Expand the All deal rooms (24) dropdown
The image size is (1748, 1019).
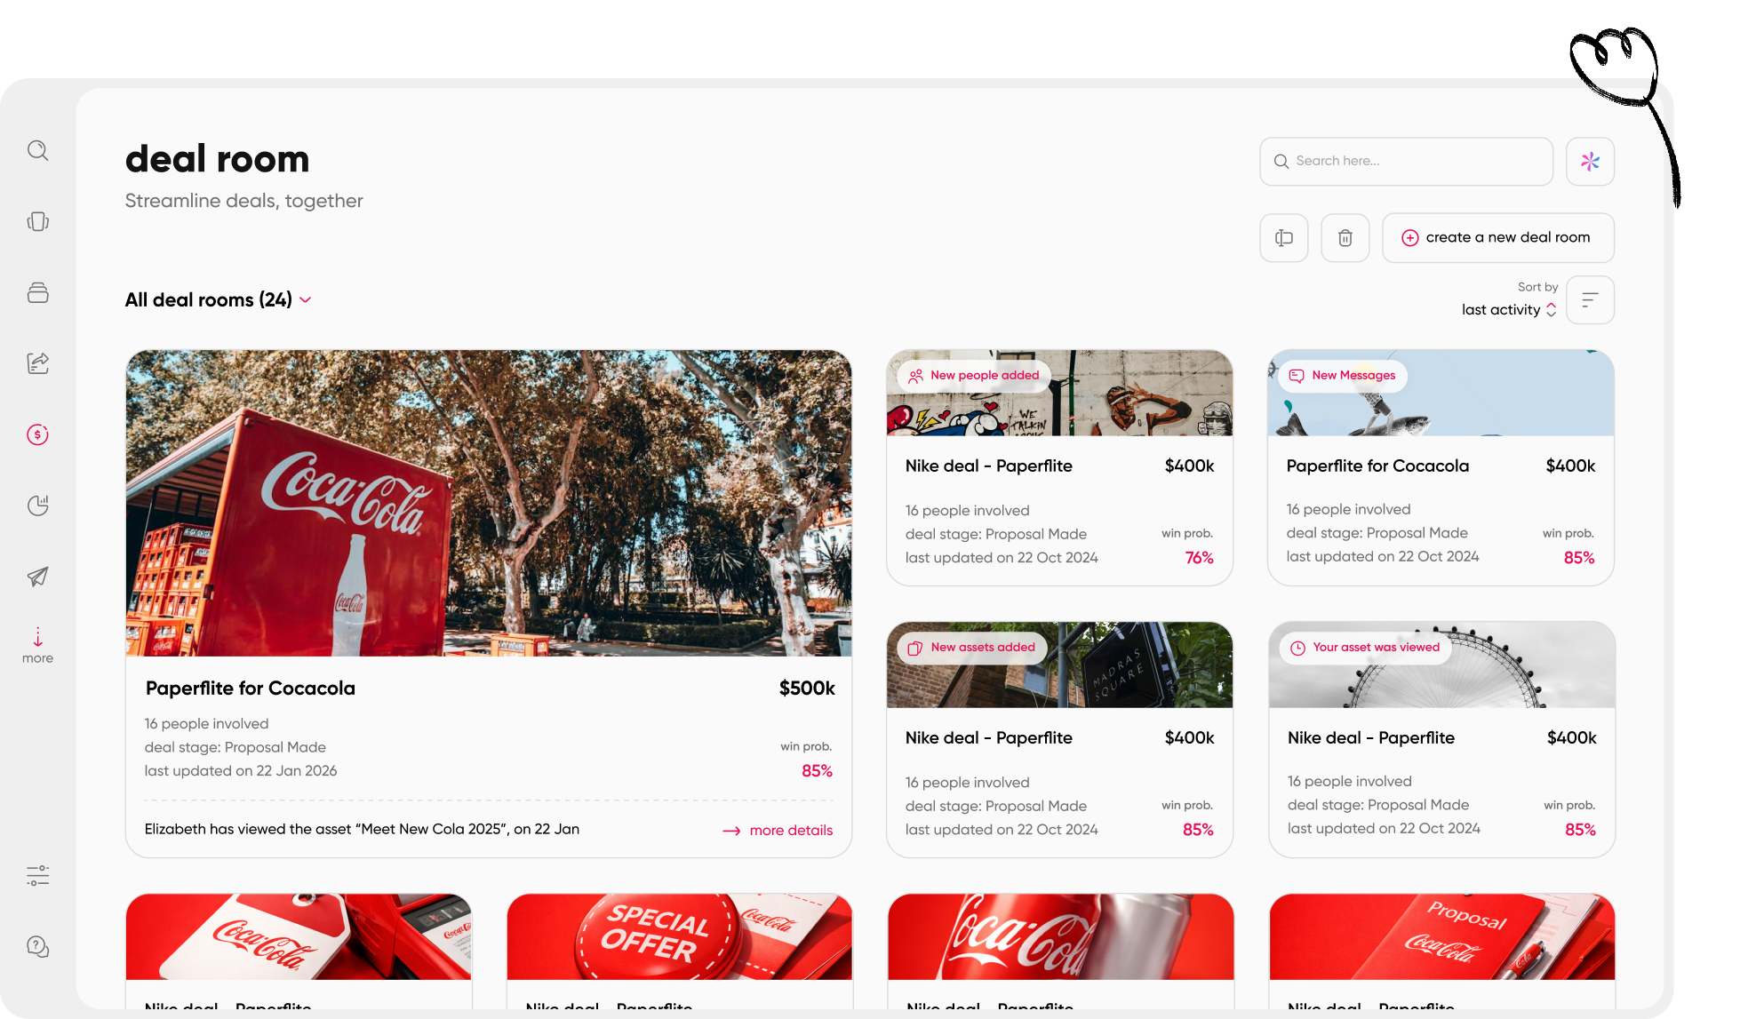click(218, 300)
